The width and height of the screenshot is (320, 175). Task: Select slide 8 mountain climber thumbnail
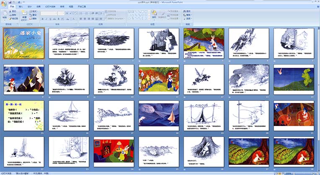pos(24,80)
